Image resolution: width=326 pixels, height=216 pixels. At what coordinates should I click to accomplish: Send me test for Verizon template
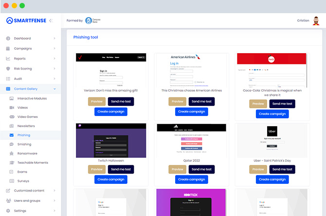pyautogui.click(x=121, y=101)
